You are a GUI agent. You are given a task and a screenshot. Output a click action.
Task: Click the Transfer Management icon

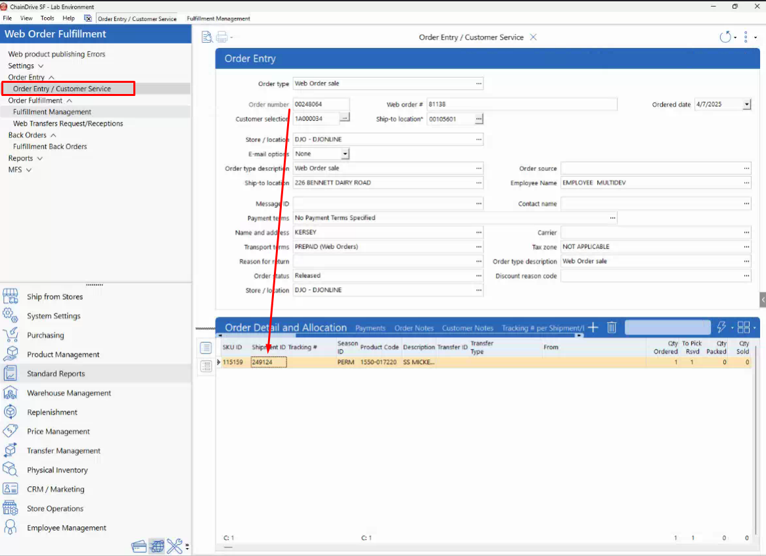click(x=11, y=450)
